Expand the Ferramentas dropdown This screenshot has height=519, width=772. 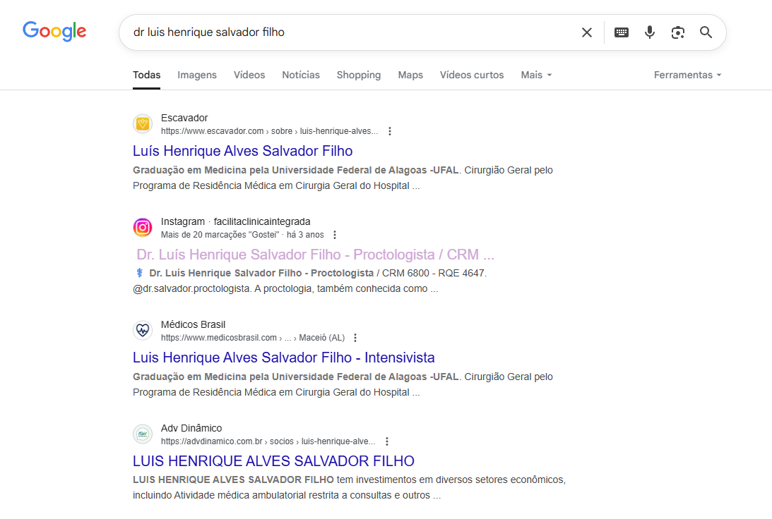(x=687, y=75)
